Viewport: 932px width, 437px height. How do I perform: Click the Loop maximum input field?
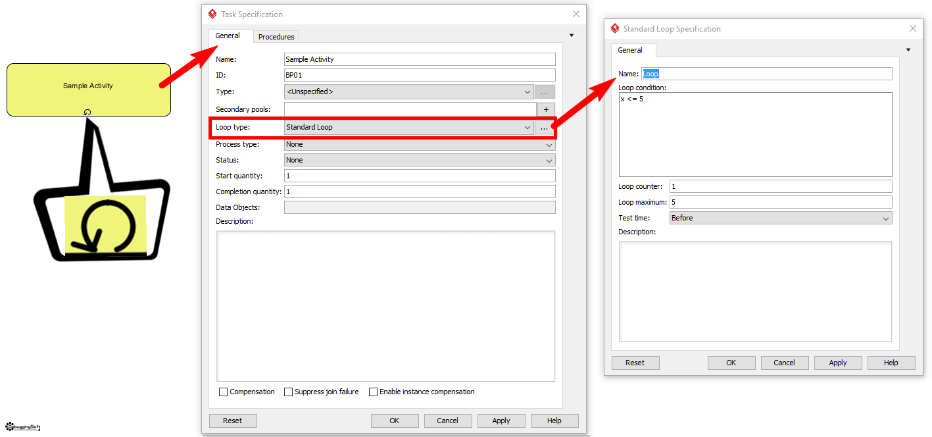(780, 202)
